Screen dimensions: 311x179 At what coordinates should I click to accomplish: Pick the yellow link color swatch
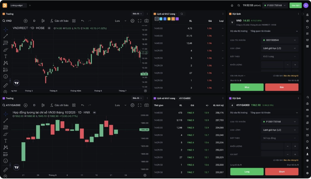click(169, 19)
